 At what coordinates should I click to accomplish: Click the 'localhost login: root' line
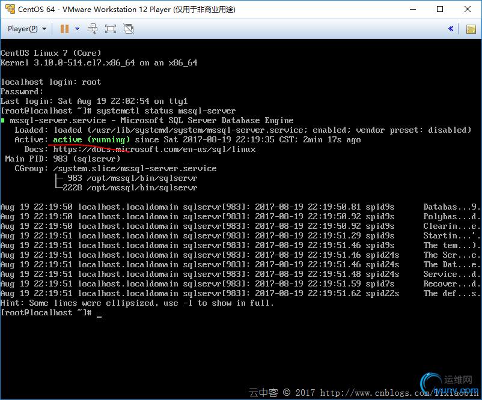tap(50, 82)
